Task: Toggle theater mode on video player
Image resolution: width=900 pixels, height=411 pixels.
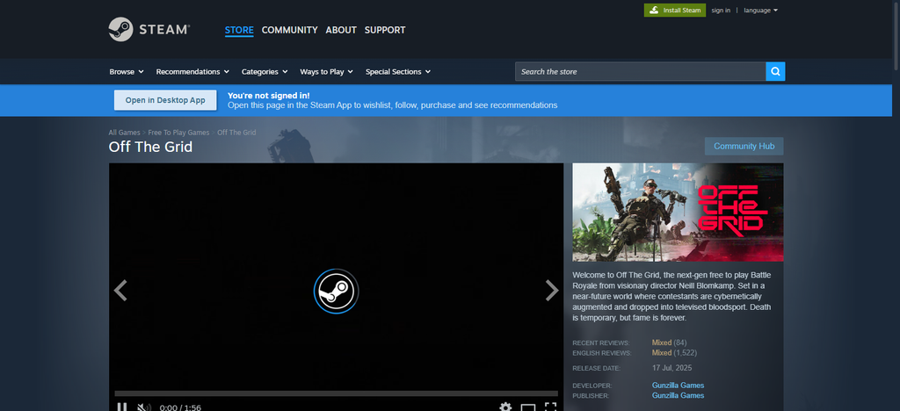Action: [527, 407]
